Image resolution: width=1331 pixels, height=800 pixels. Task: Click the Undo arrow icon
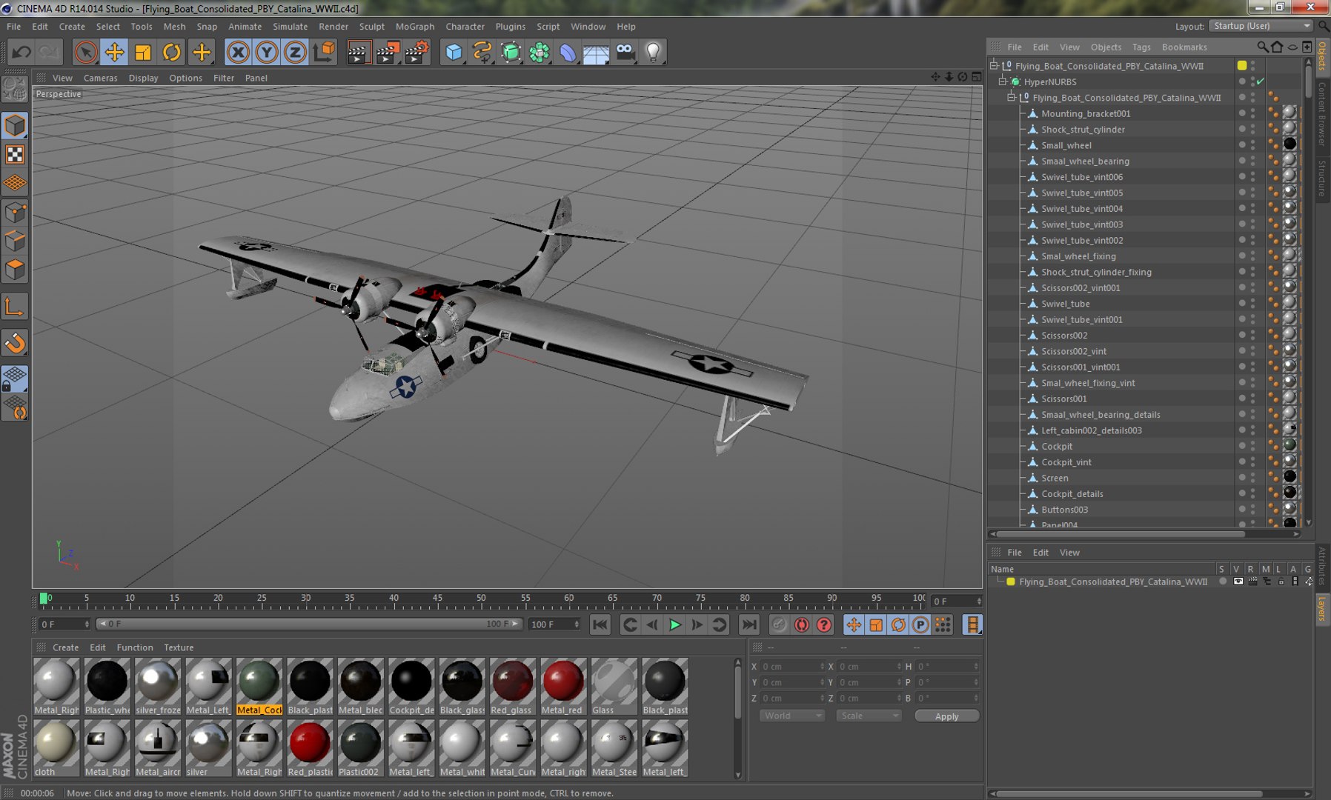coord(21,52)
